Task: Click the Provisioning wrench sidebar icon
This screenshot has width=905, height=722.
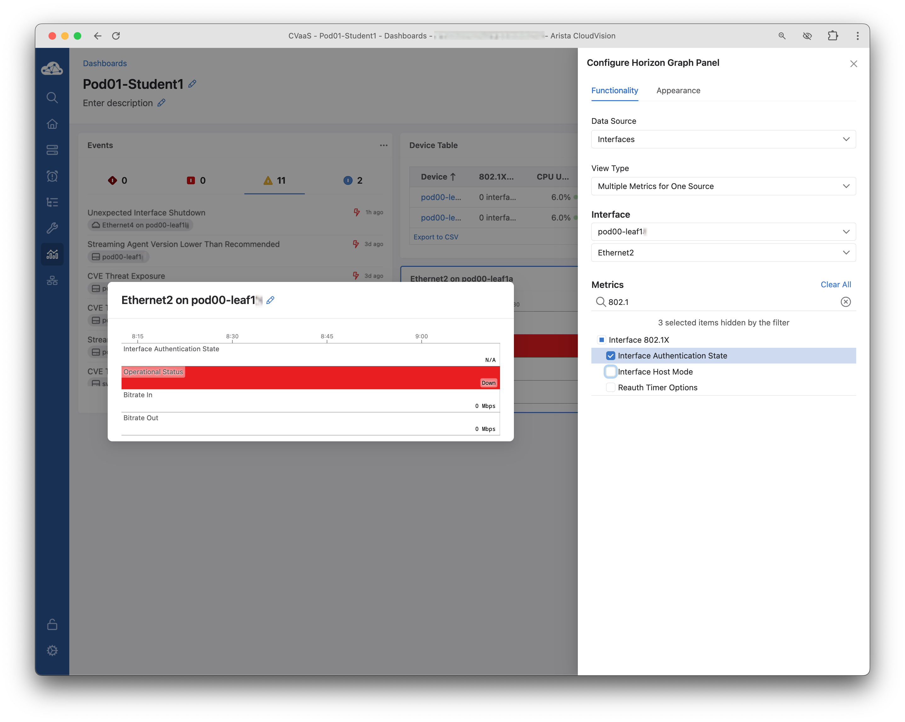Action: click(52, 228)
